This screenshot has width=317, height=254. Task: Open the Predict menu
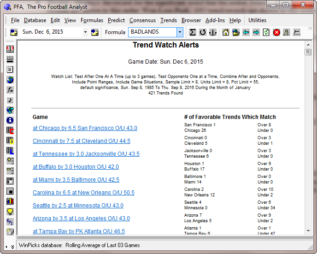pos(116,20)
